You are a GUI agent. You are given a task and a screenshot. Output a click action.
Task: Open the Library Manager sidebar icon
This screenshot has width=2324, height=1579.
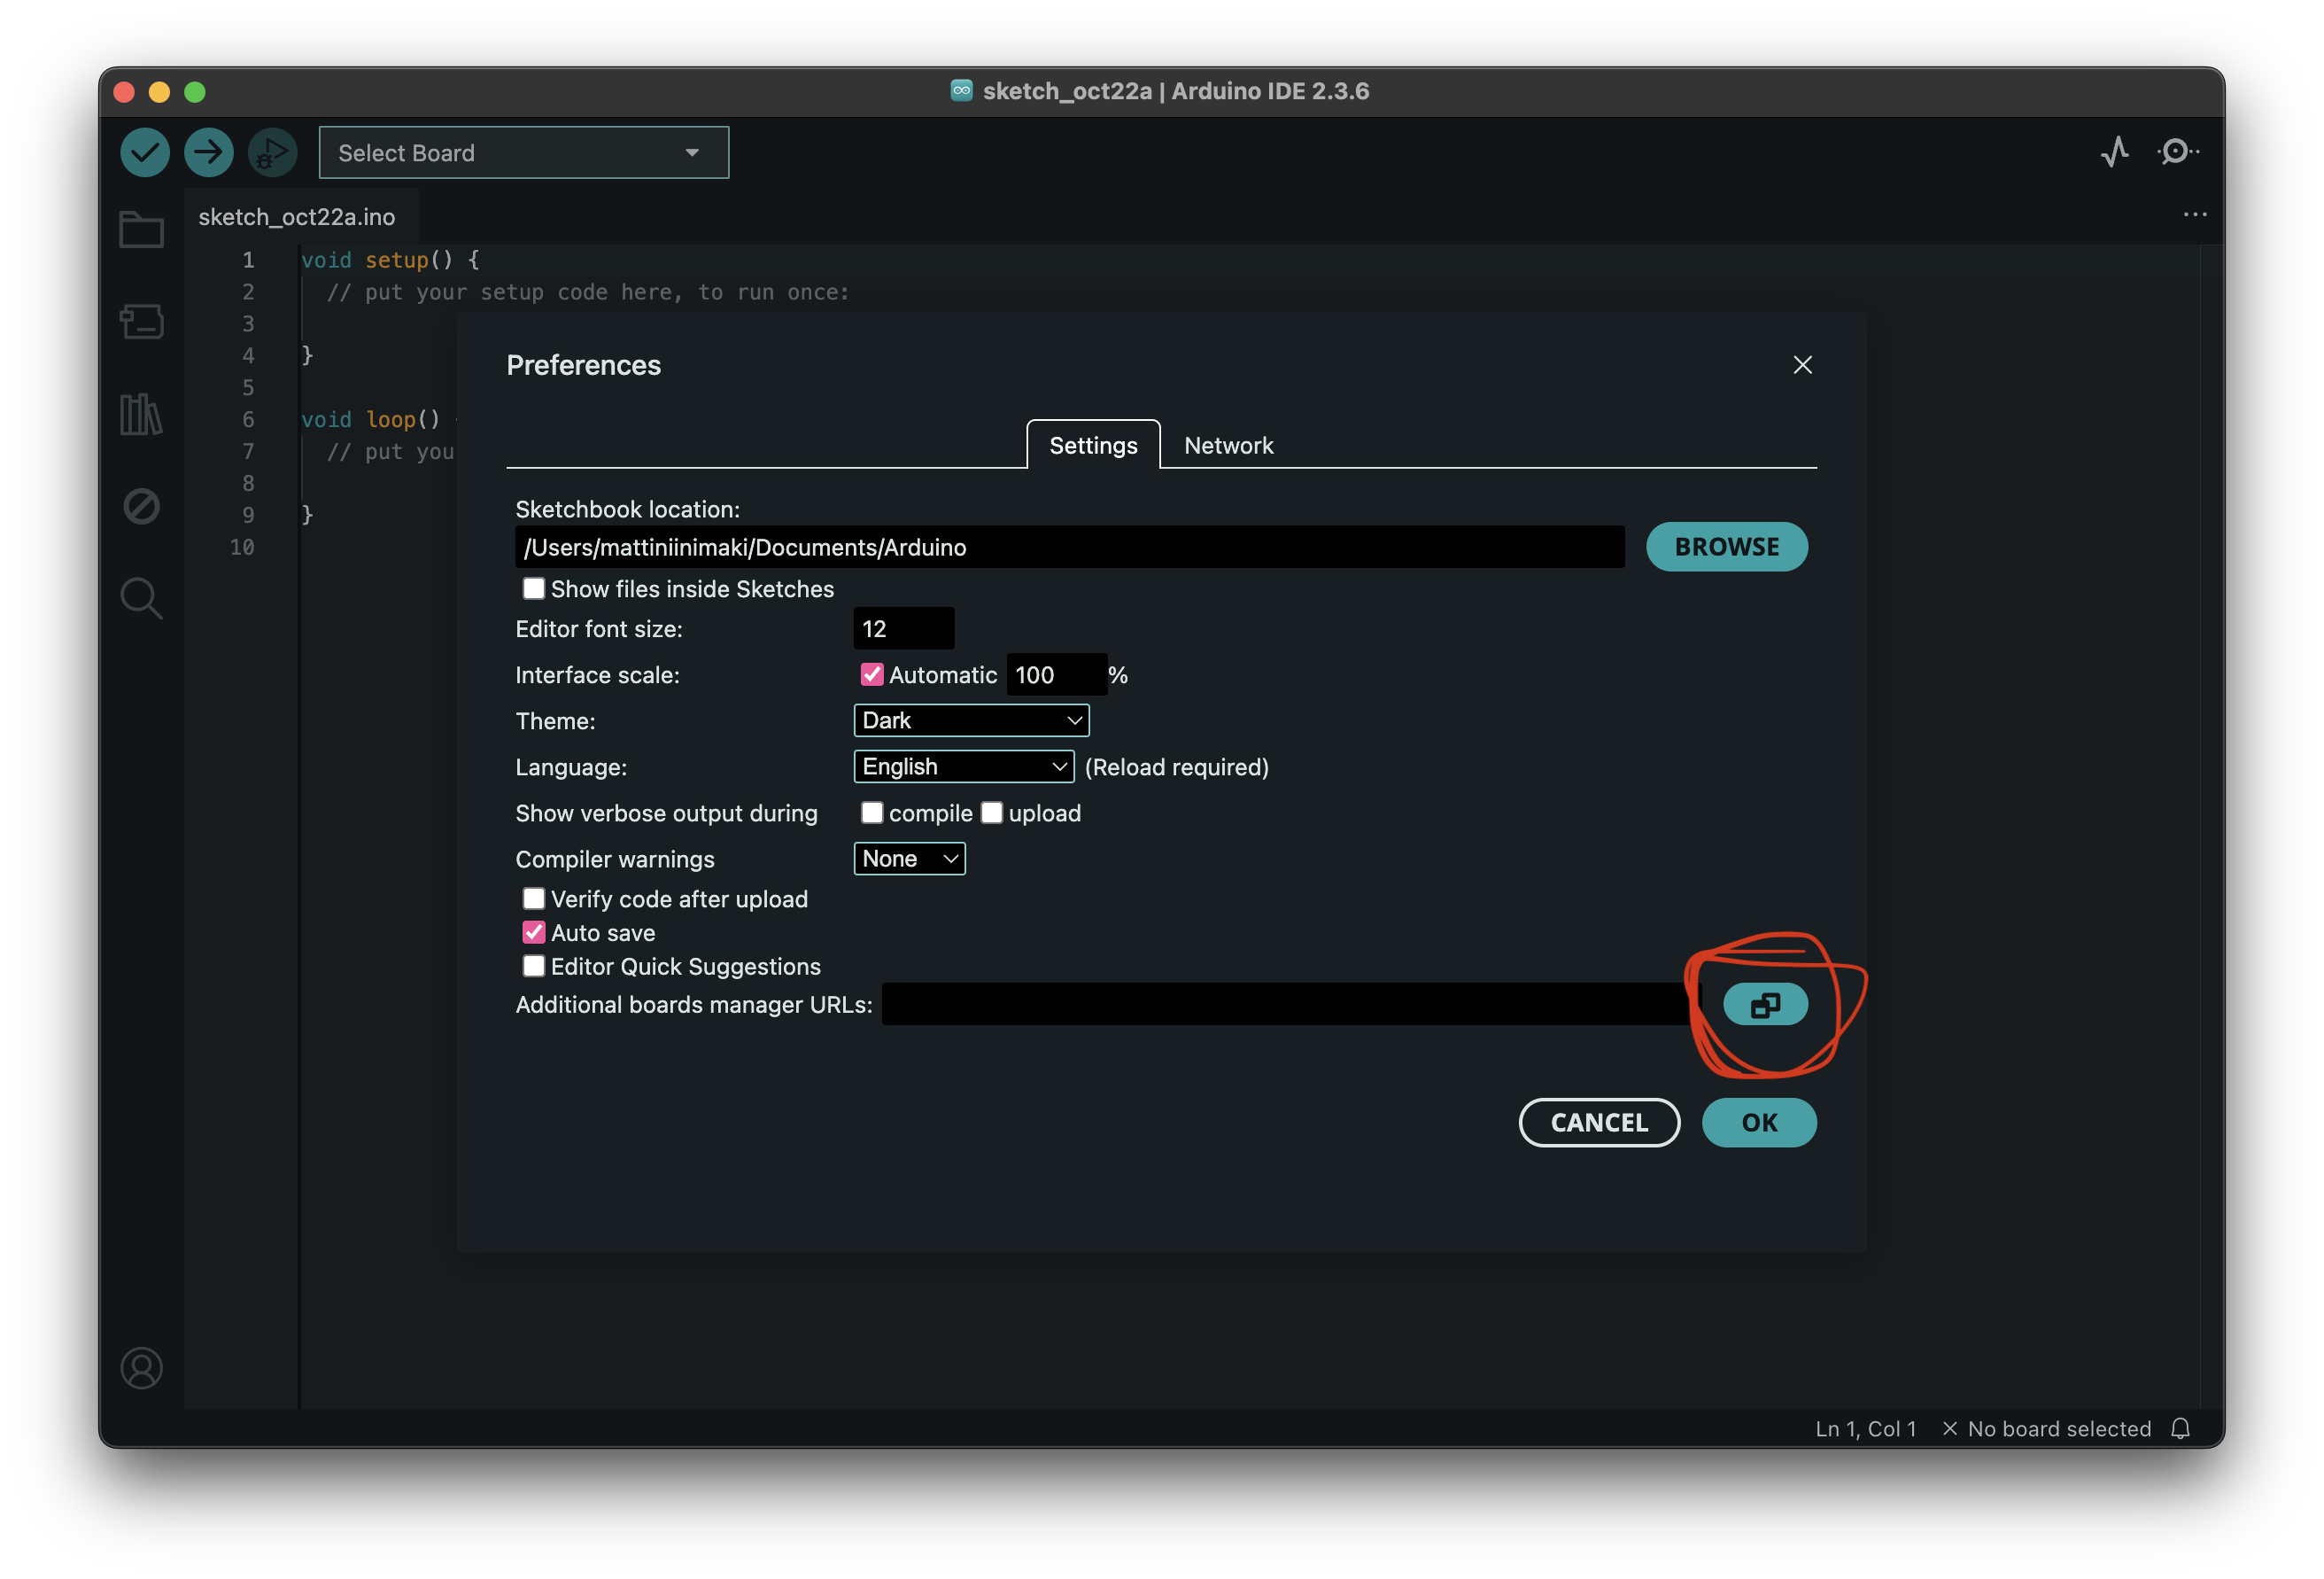coord(141,413)
